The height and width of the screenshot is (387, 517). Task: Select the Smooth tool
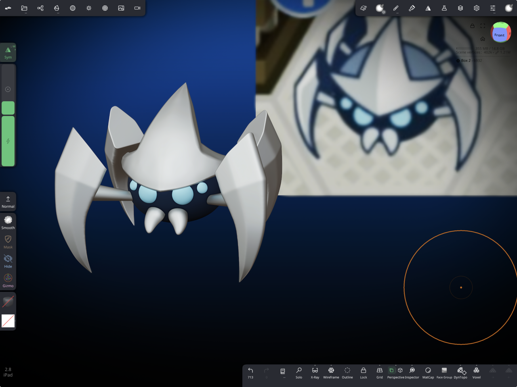click(x=8, y=222)
